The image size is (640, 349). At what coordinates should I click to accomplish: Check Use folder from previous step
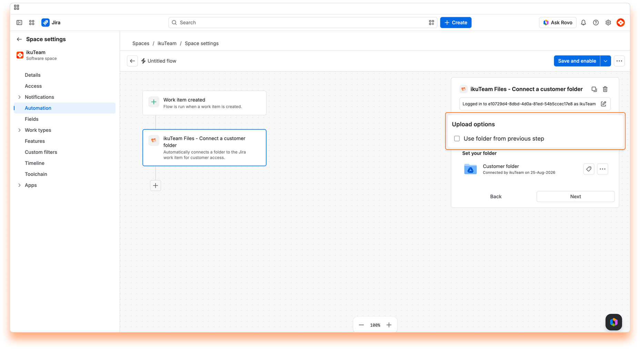(457, 138)
